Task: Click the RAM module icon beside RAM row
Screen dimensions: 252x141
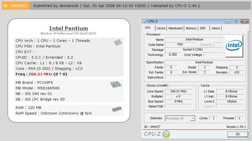Action: pyautogui.click(x=117, y=110)
